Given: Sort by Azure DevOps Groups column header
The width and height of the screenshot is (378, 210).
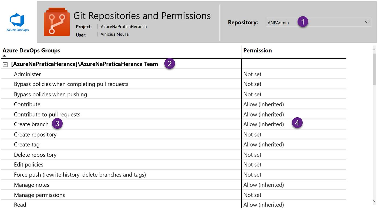Looking at the screenshot, I should 31,51.
